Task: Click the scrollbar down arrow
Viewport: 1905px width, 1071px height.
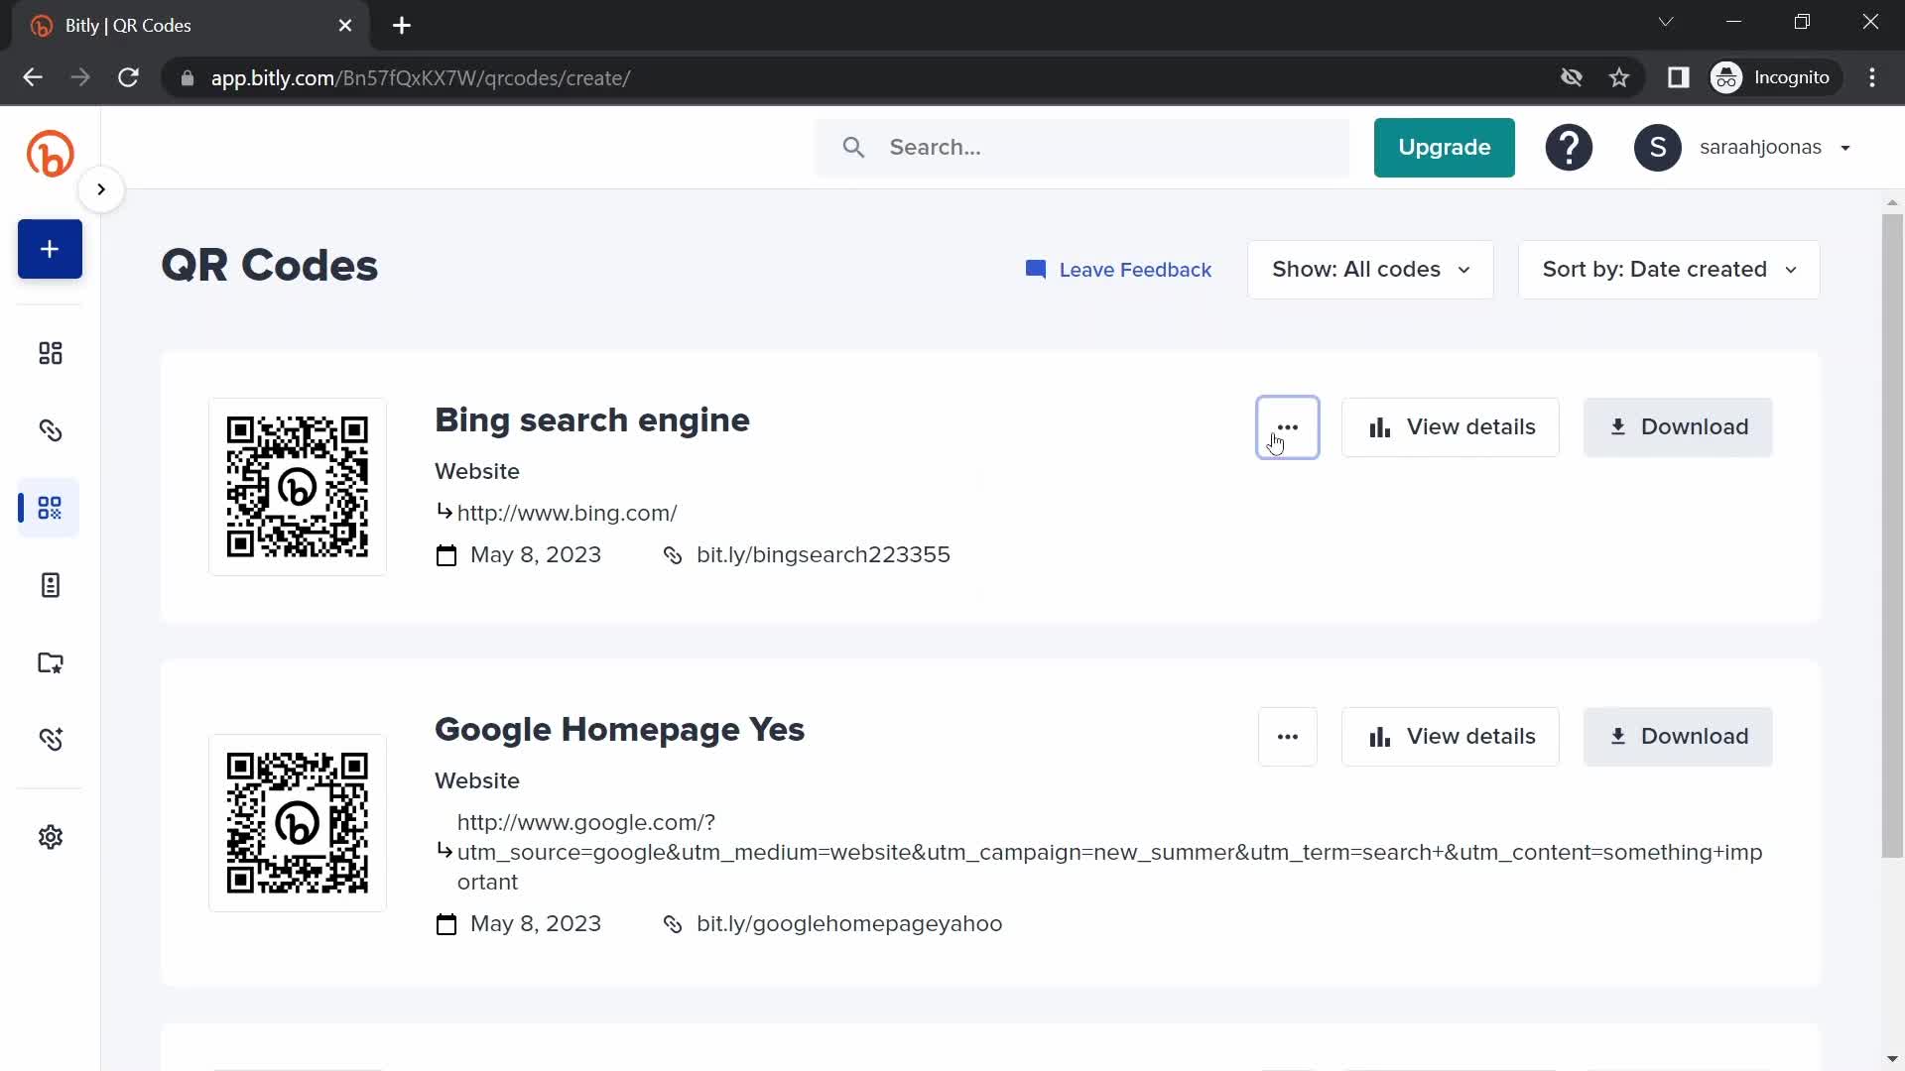Action: (x=1892, y=1059)
